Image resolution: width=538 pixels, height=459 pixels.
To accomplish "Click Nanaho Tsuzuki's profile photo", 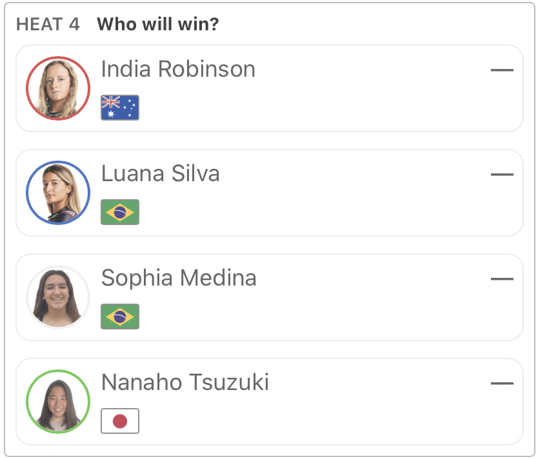I will [x=58, y=402].
